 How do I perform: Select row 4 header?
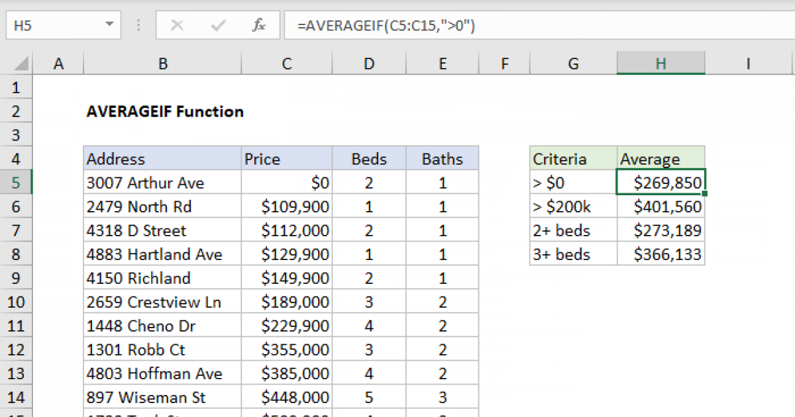coord(17,159)
